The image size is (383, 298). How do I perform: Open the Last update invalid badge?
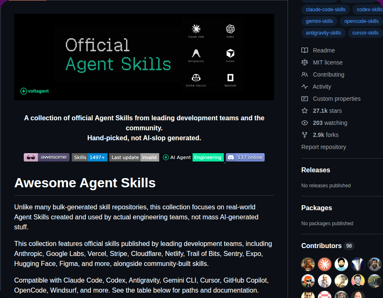(134, 157)
